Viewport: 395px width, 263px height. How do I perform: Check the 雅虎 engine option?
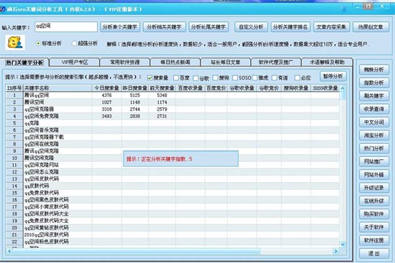tap(255, 78)
